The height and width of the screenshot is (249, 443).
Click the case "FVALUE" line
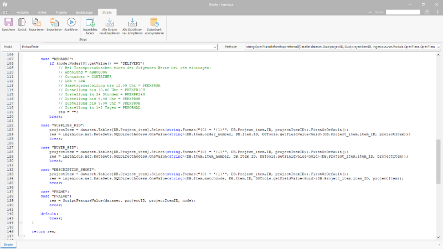tap(56, 196)
